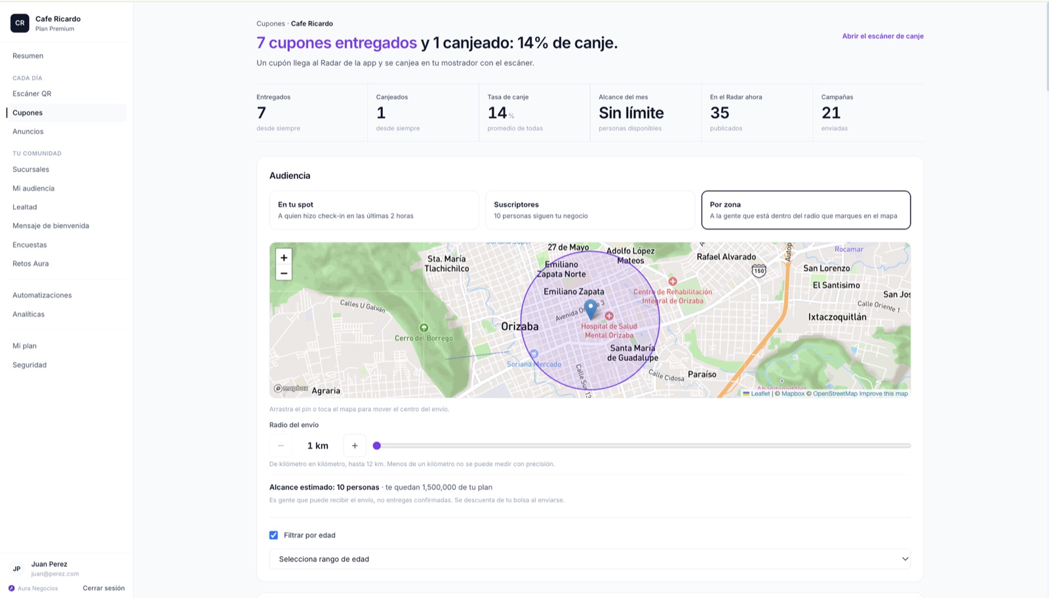
Task: Click the Leaflet attribution link
Action: tap(757, 394)
